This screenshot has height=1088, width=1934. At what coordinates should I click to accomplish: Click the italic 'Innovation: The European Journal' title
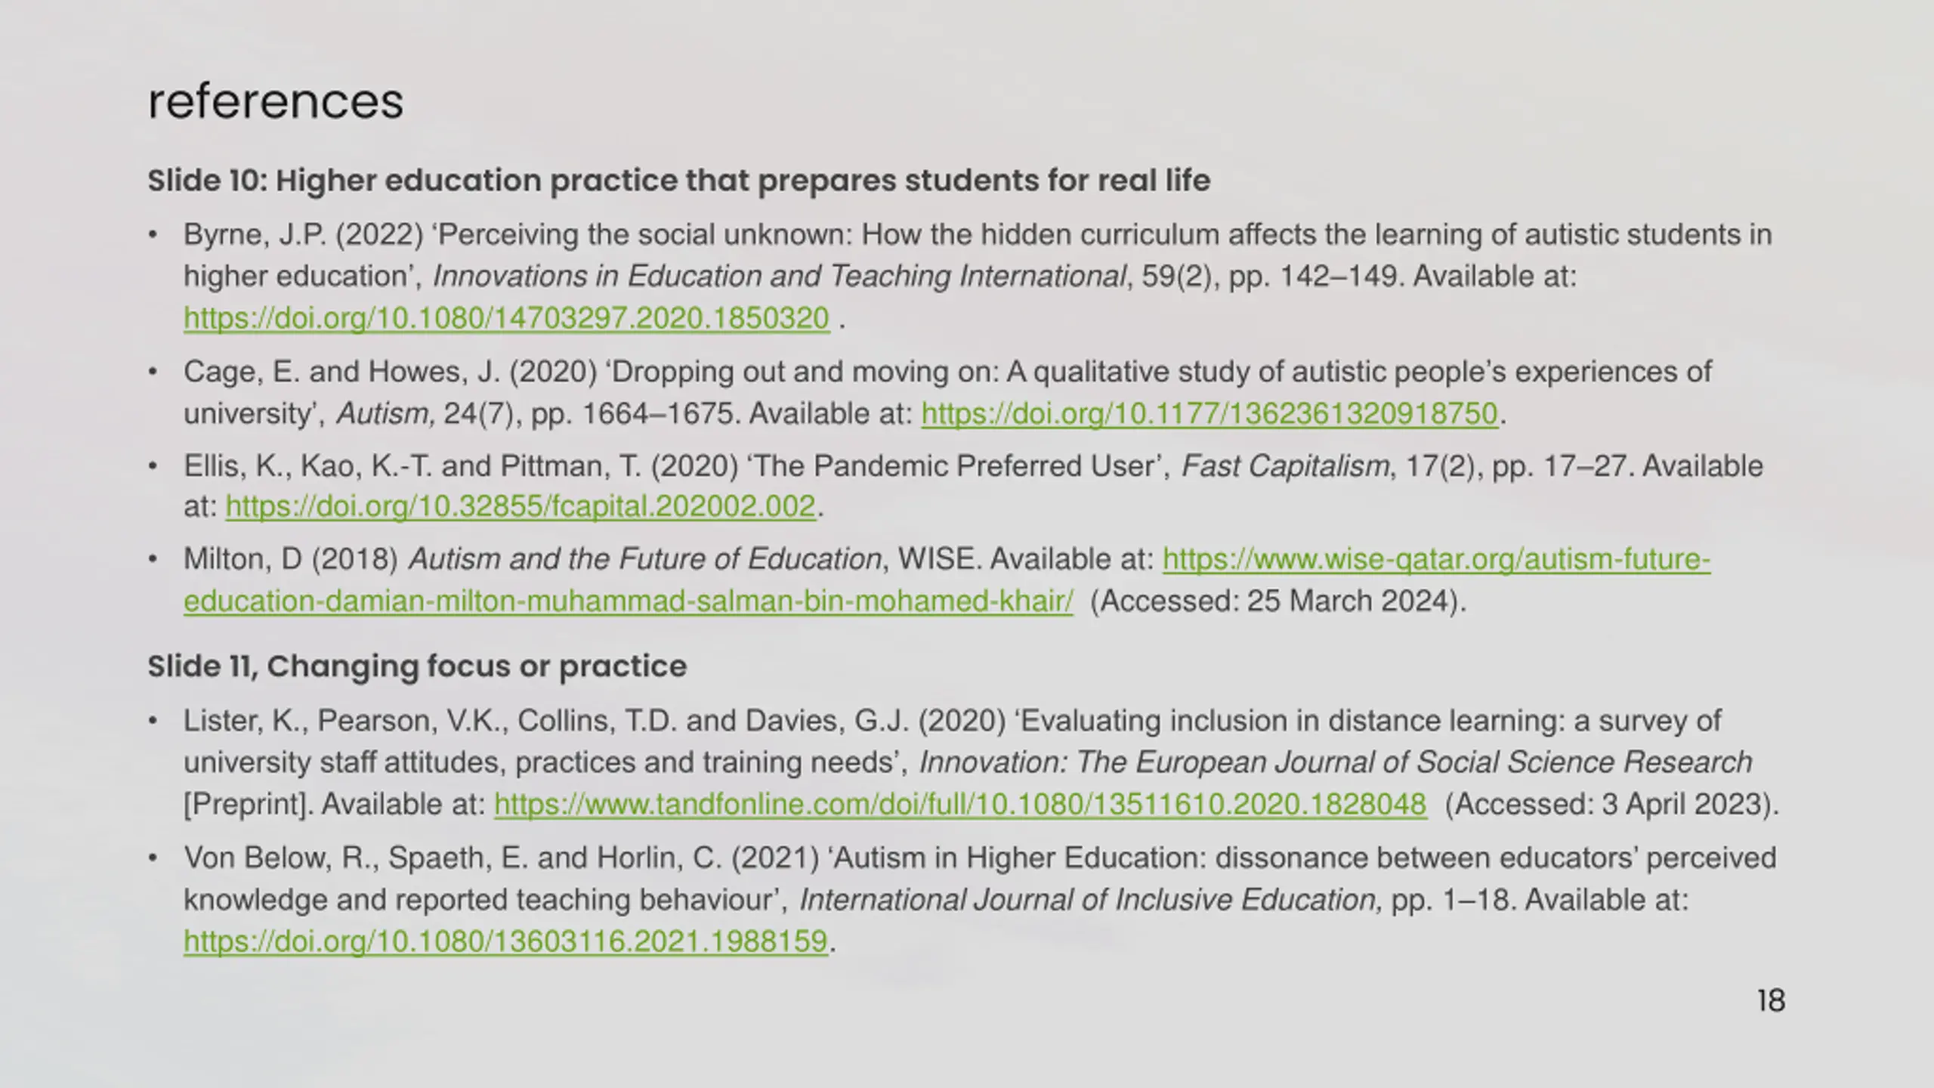tap(1335, 762)
